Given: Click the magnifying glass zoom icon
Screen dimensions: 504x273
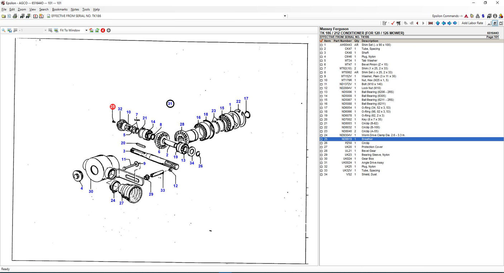Looking at the screenshot, I should [4, 30].
